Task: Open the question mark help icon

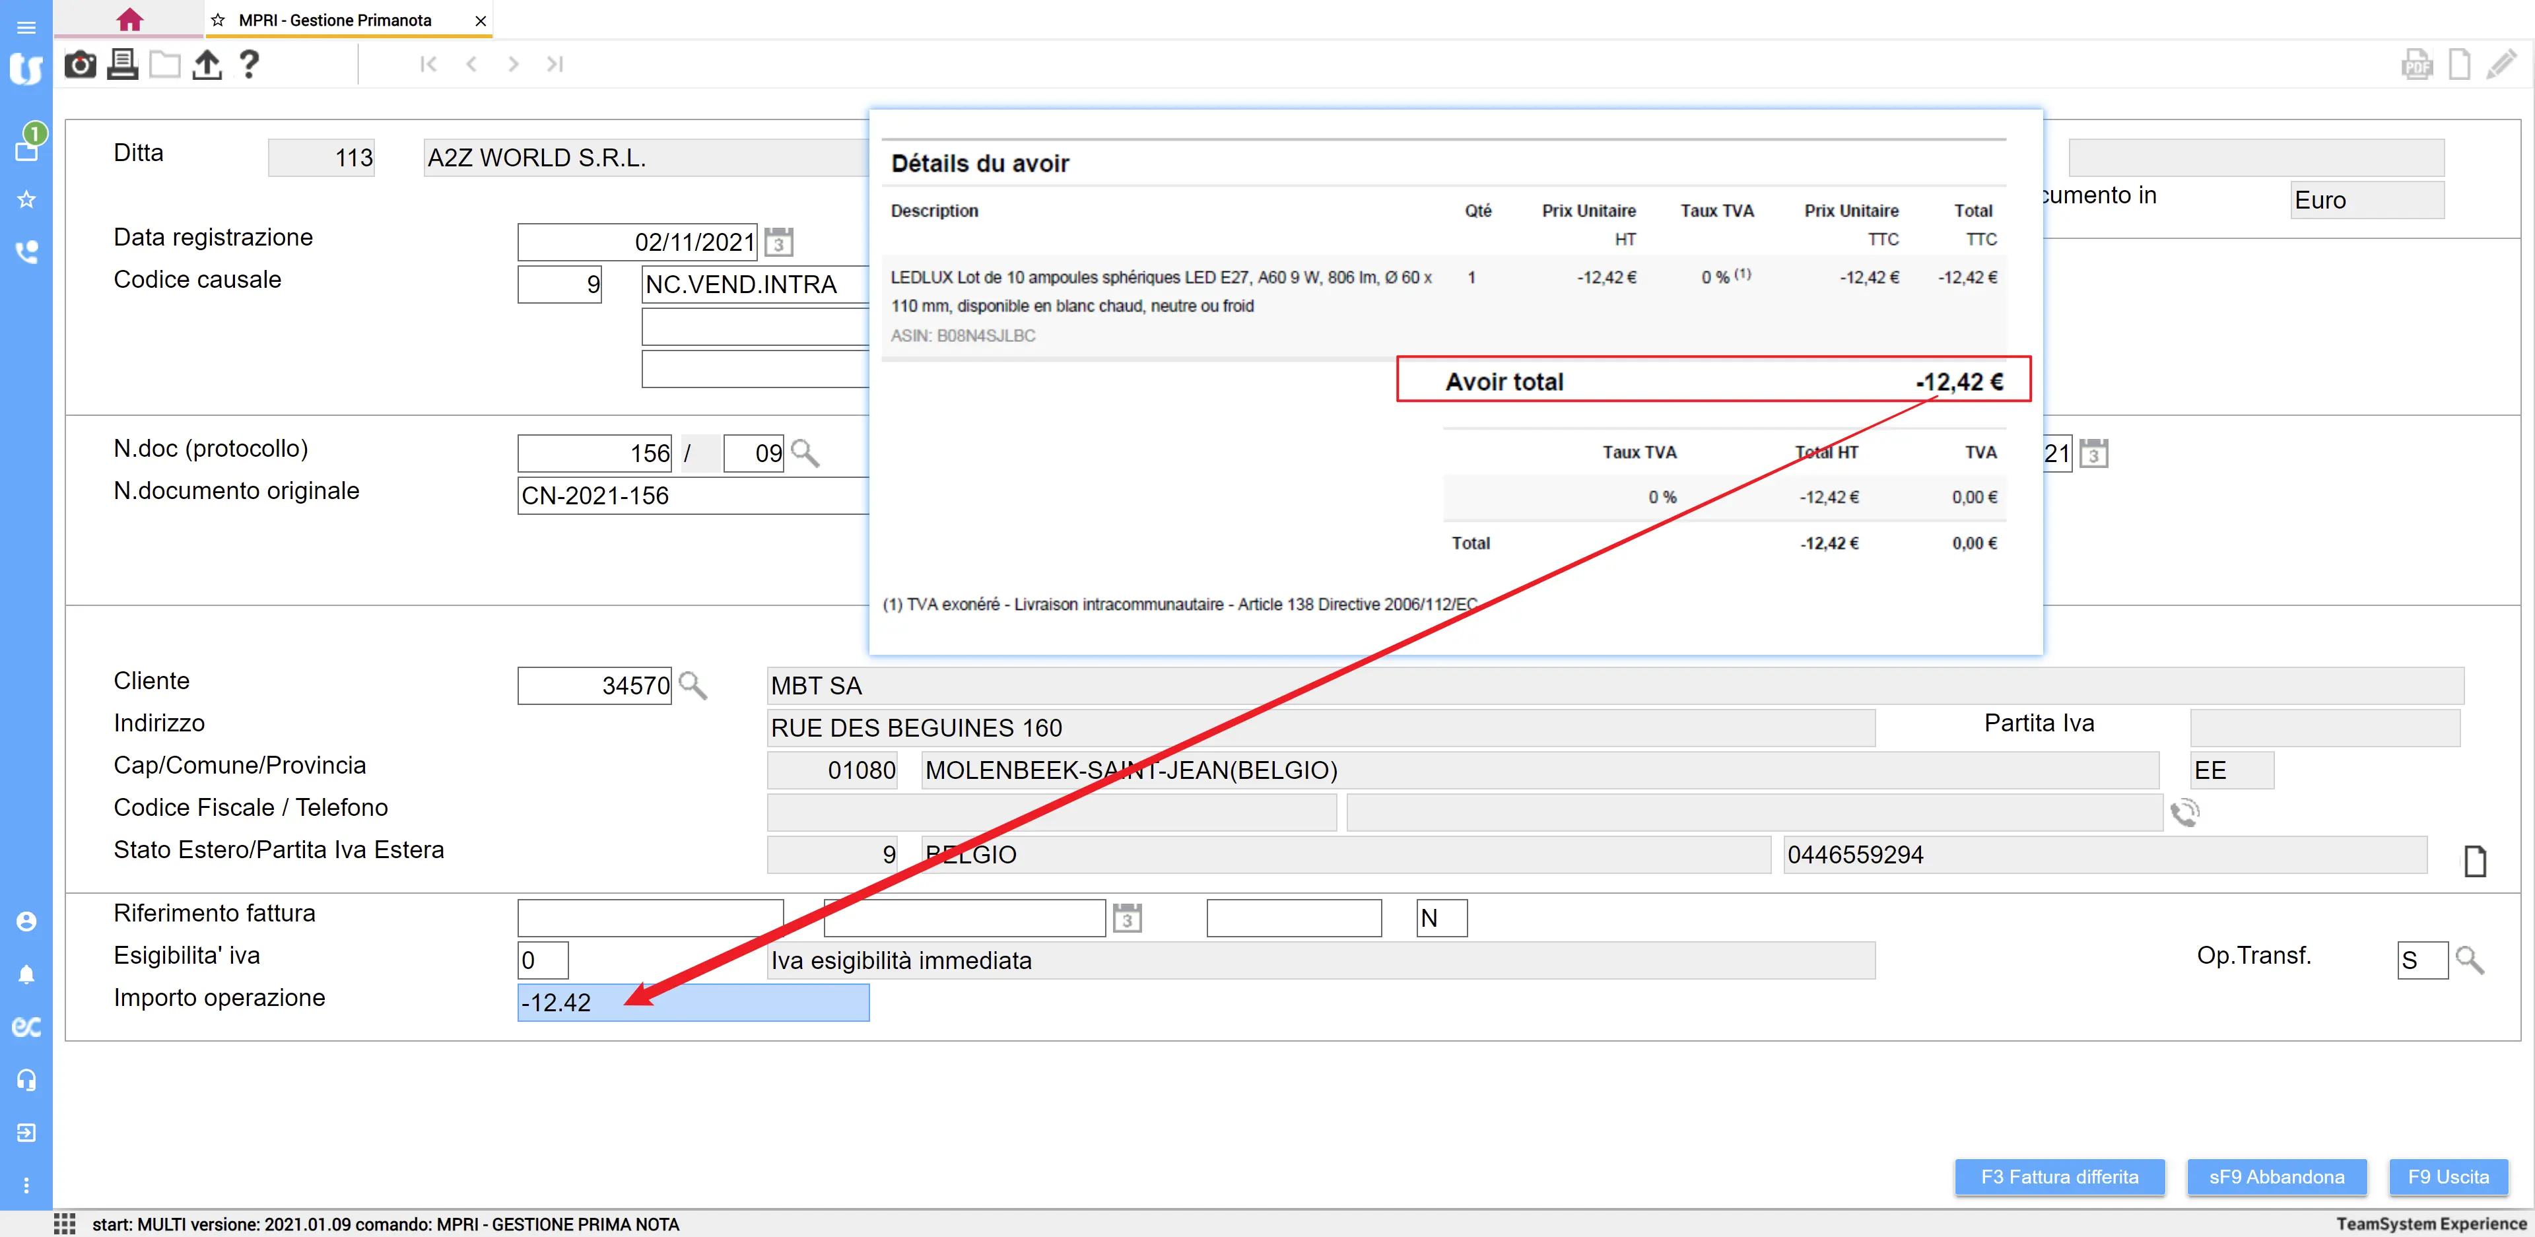Action: 249,65
